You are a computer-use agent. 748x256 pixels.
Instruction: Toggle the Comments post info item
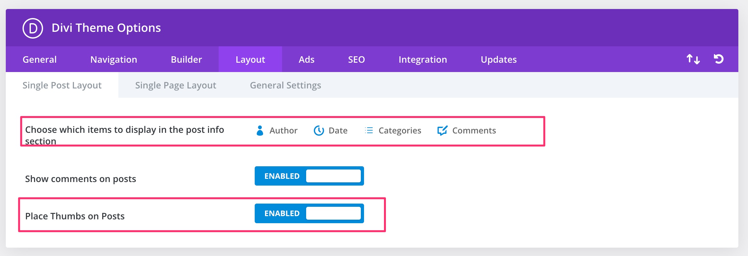467,131
